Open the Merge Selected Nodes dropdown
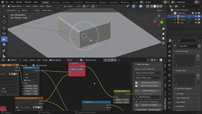The width and height of the screenshot is (202, 114). (x=148, y=73)
